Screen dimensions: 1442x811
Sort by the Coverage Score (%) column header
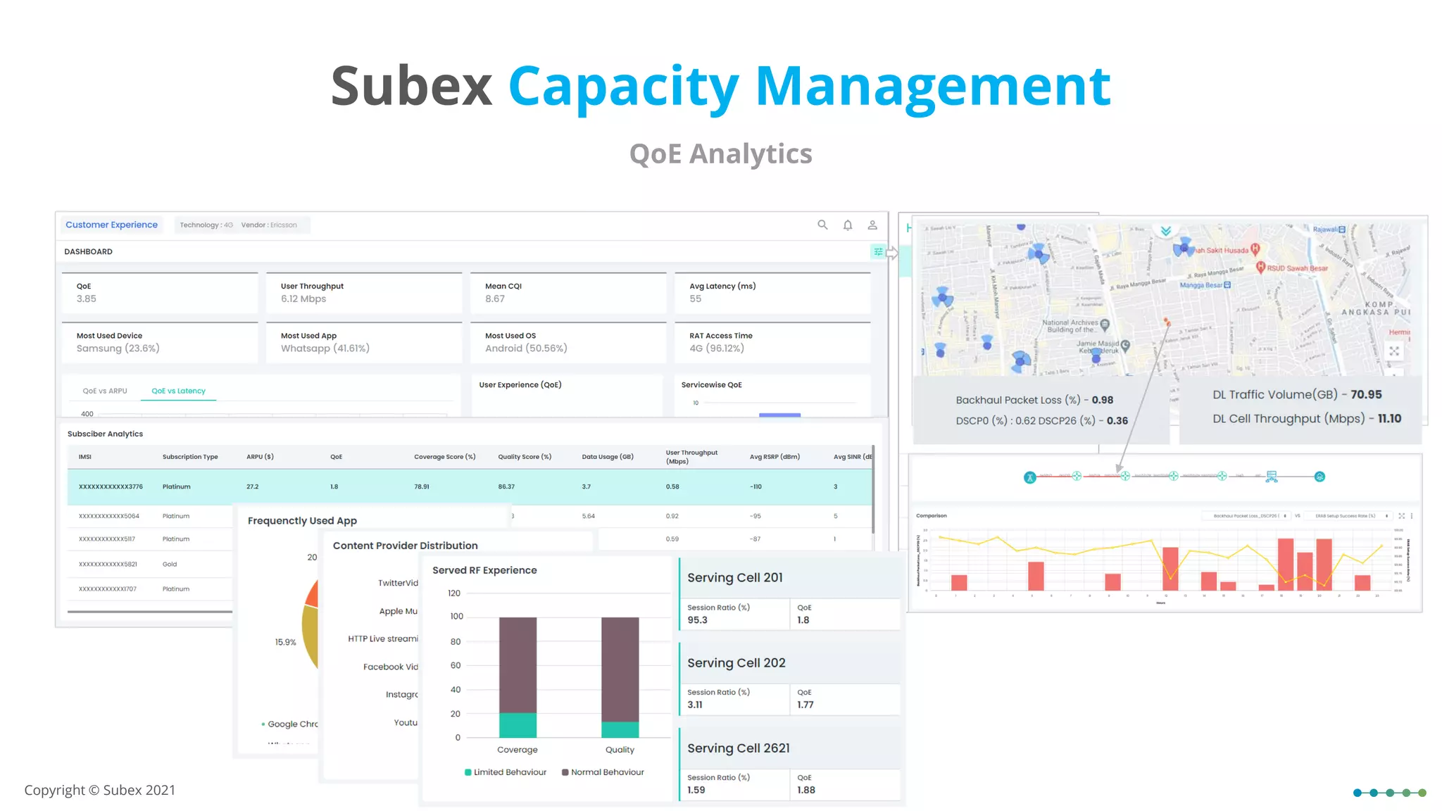click(444, 457)
